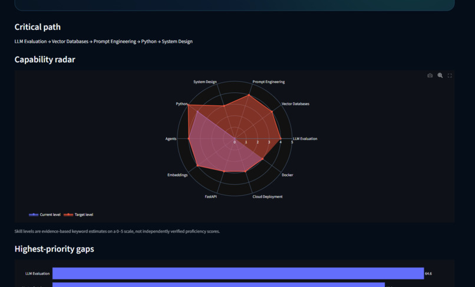Viewport: 475px width, 287px height.
Task: Click the target-level point on Python axis
Action: tap(189, 105)
